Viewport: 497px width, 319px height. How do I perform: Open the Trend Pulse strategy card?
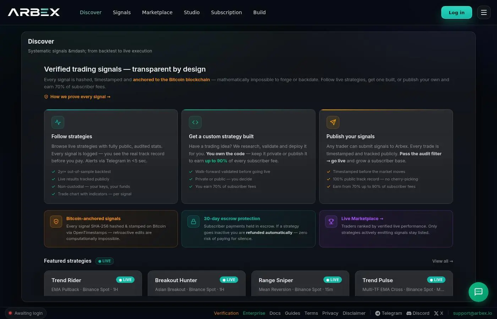(x=404, y=283)
